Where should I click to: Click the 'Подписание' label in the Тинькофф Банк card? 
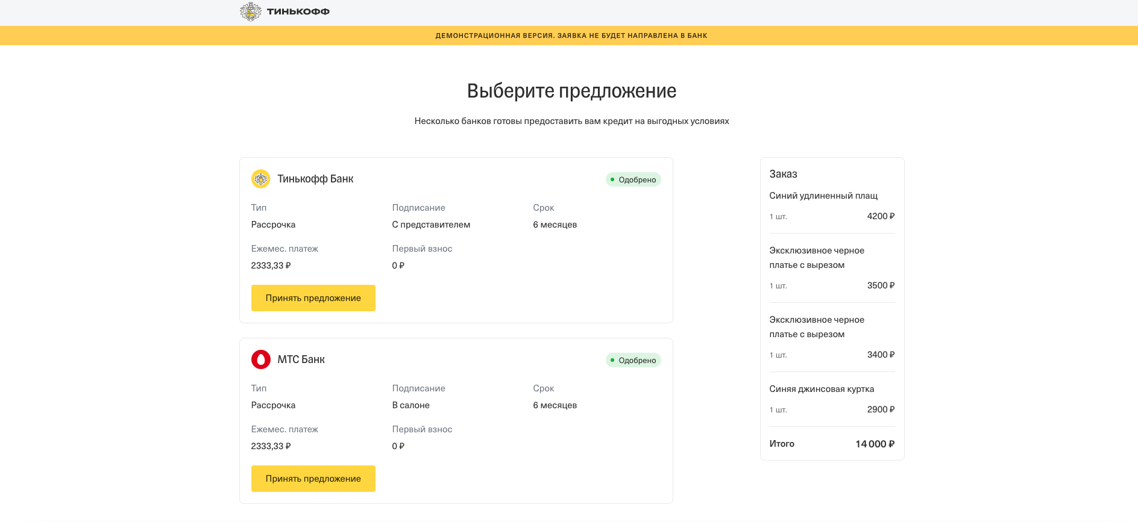[419, 208]
